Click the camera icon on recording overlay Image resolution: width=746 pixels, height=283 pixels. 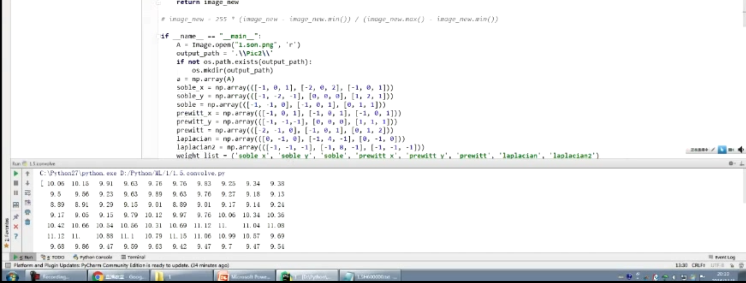pyautogui.click(x=731, y=150)
